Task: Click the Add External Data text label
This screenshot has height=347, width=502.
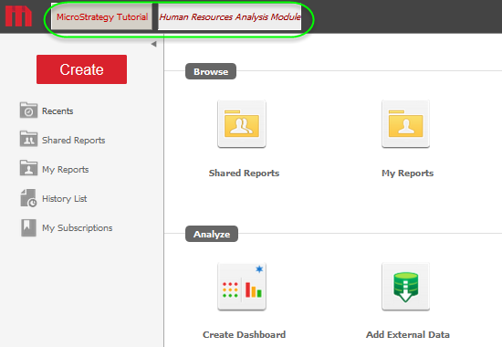Action: (x=408, y=334)
